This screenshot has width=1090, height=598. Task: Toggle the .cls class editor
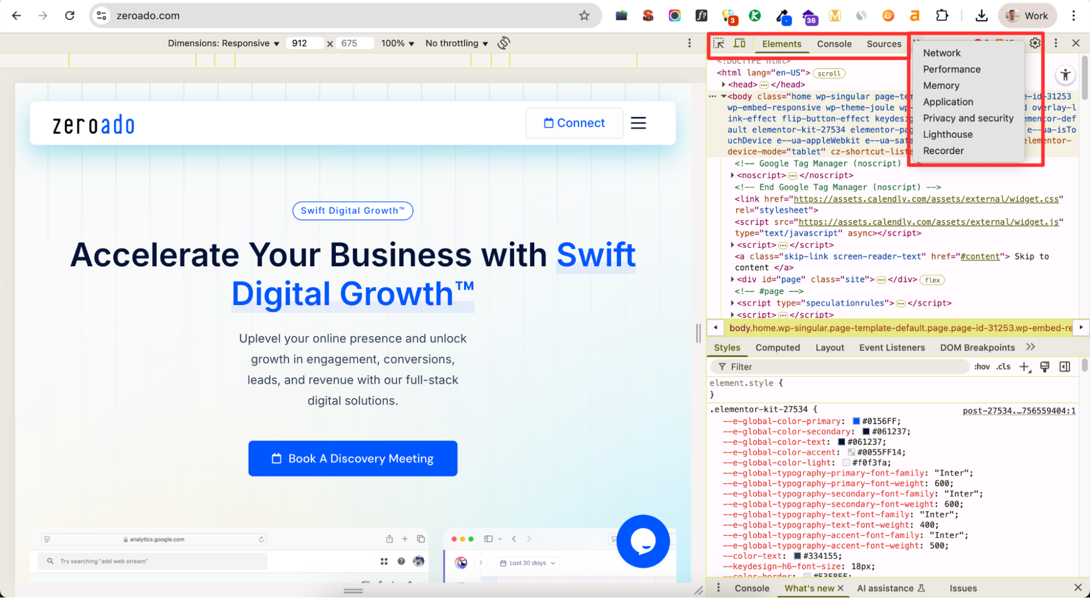pos(1003,367)
